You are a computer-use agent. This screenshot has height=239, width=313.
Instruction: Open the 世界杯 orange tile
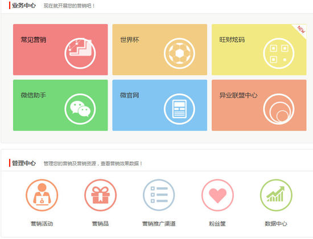[x=160, y=49]
